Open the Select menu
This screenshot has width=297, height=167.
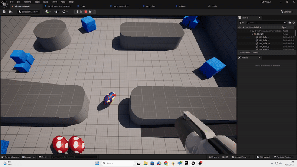54,2
